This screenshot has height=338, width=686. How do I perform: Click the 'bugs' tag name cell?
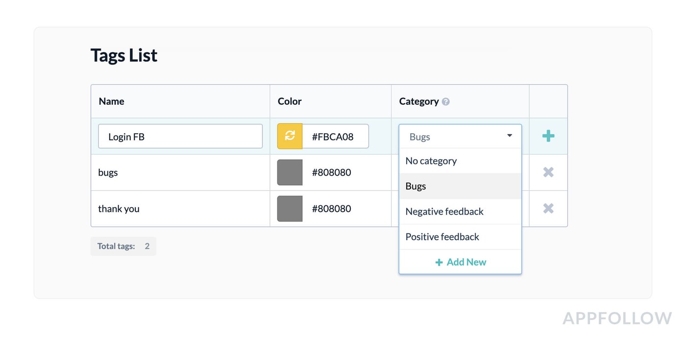coord(108,173)
